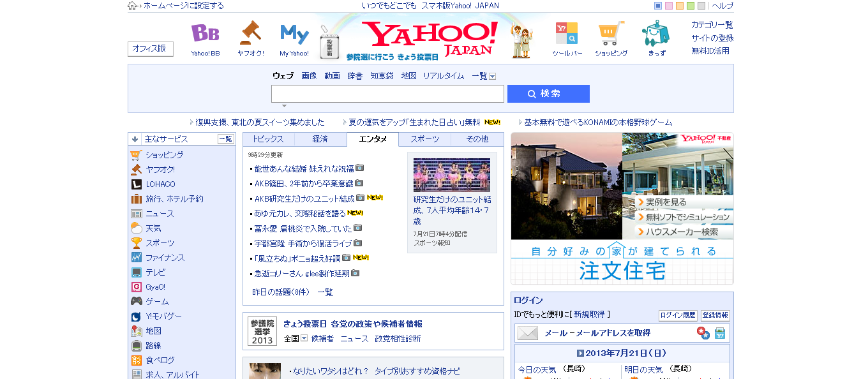Open the 2013年7月21日 date expander arrow

point(580,353)
